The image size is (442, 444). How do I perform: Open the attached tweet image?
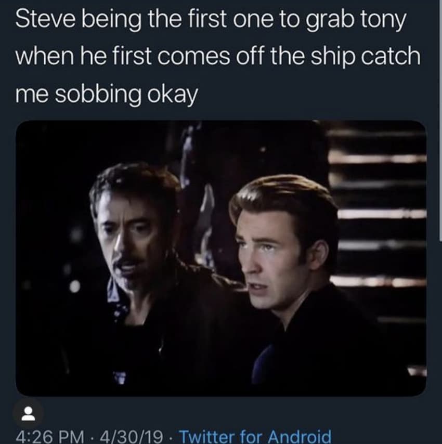pyautogui.click(x=220, y=258)
